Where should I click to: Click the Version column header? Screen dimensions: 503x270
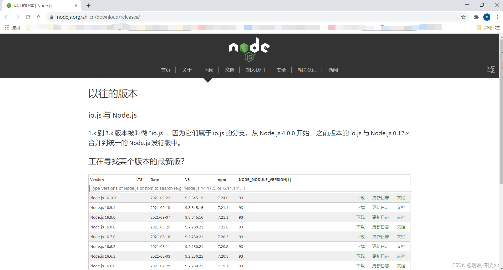click(x=97, y=180)
